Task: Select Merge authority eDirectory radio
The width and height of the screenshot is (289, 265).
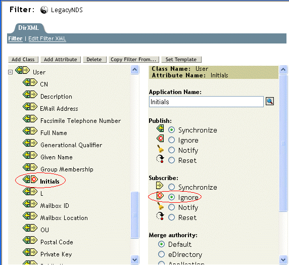Action: point(161,254)
